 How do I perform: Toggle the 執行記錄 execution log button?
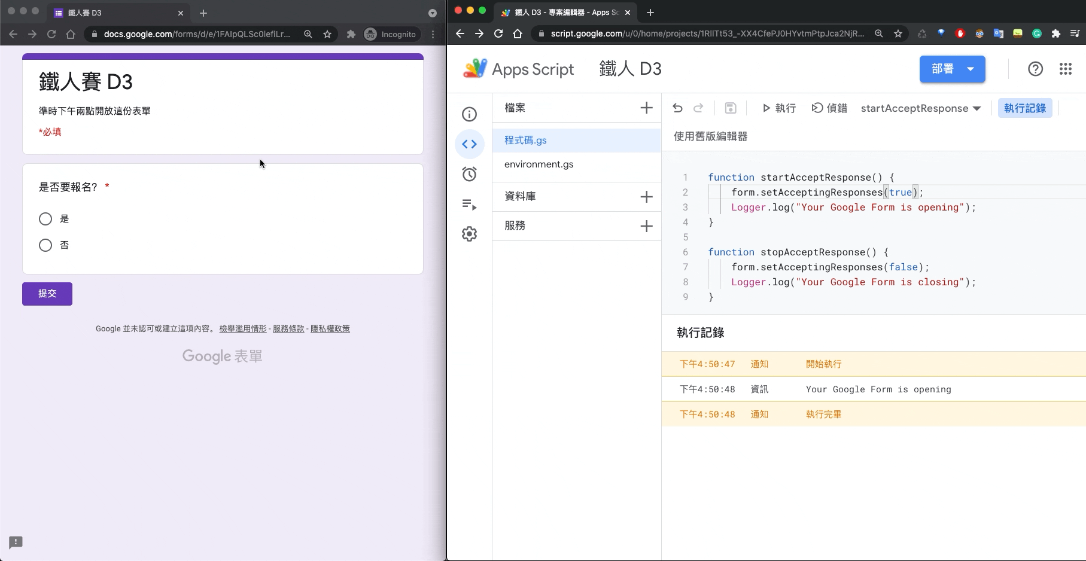click(x=1025, y=108)
